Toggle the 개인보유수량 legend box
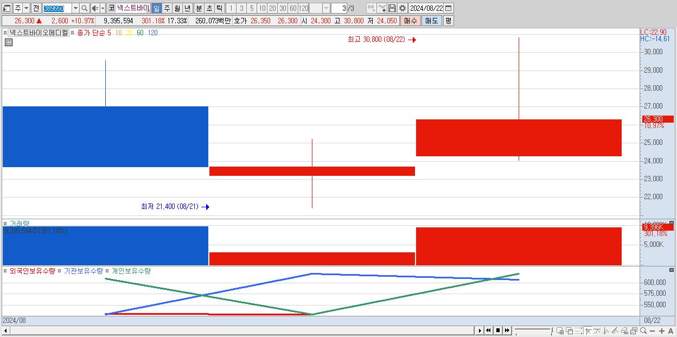 (x=108, y=271)
